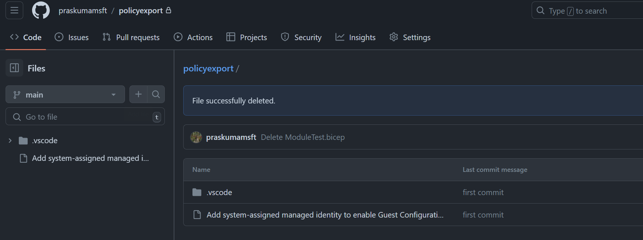
Task: Click "Last commit message" column header
Action: (495, 170)
